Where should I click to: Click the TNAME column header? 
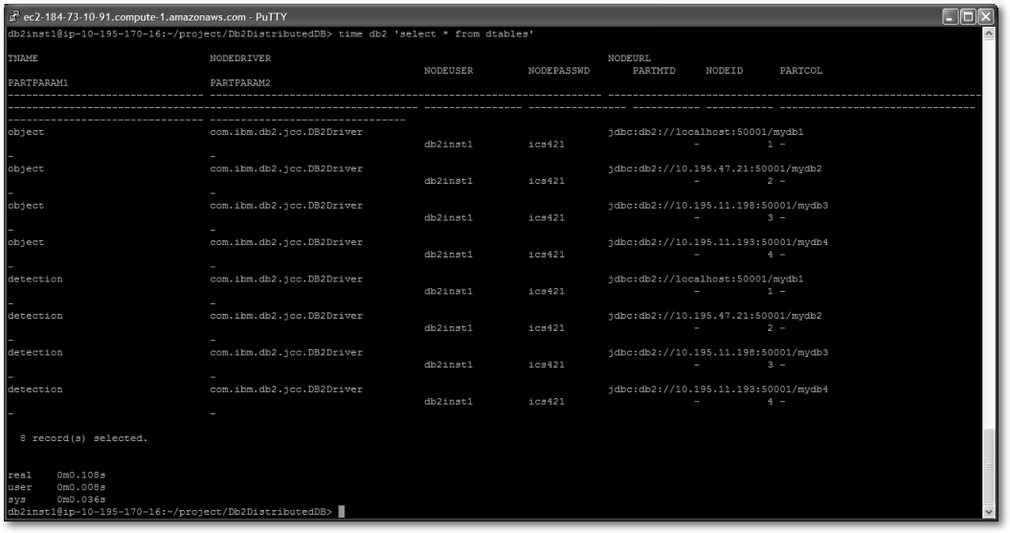[23, 58]
